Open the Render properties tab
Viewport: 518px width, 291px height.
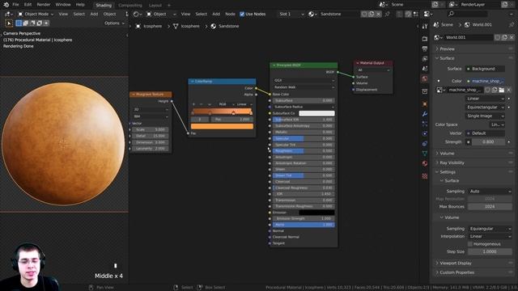(425, 39)
